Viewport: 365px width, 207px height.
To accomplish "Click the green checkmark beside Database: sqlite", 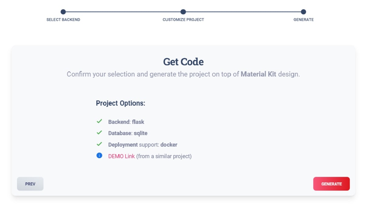I will pyautogui.click(x=99, y=133).
